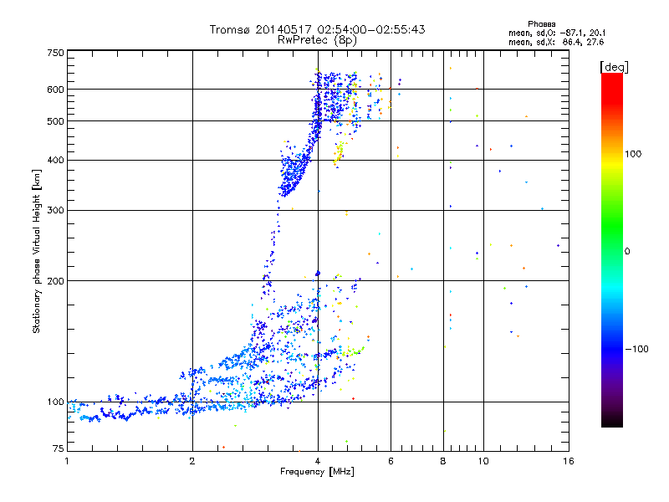Click the x-axis tick label '4'
669x502 pixels.
[x=318, y=461]
